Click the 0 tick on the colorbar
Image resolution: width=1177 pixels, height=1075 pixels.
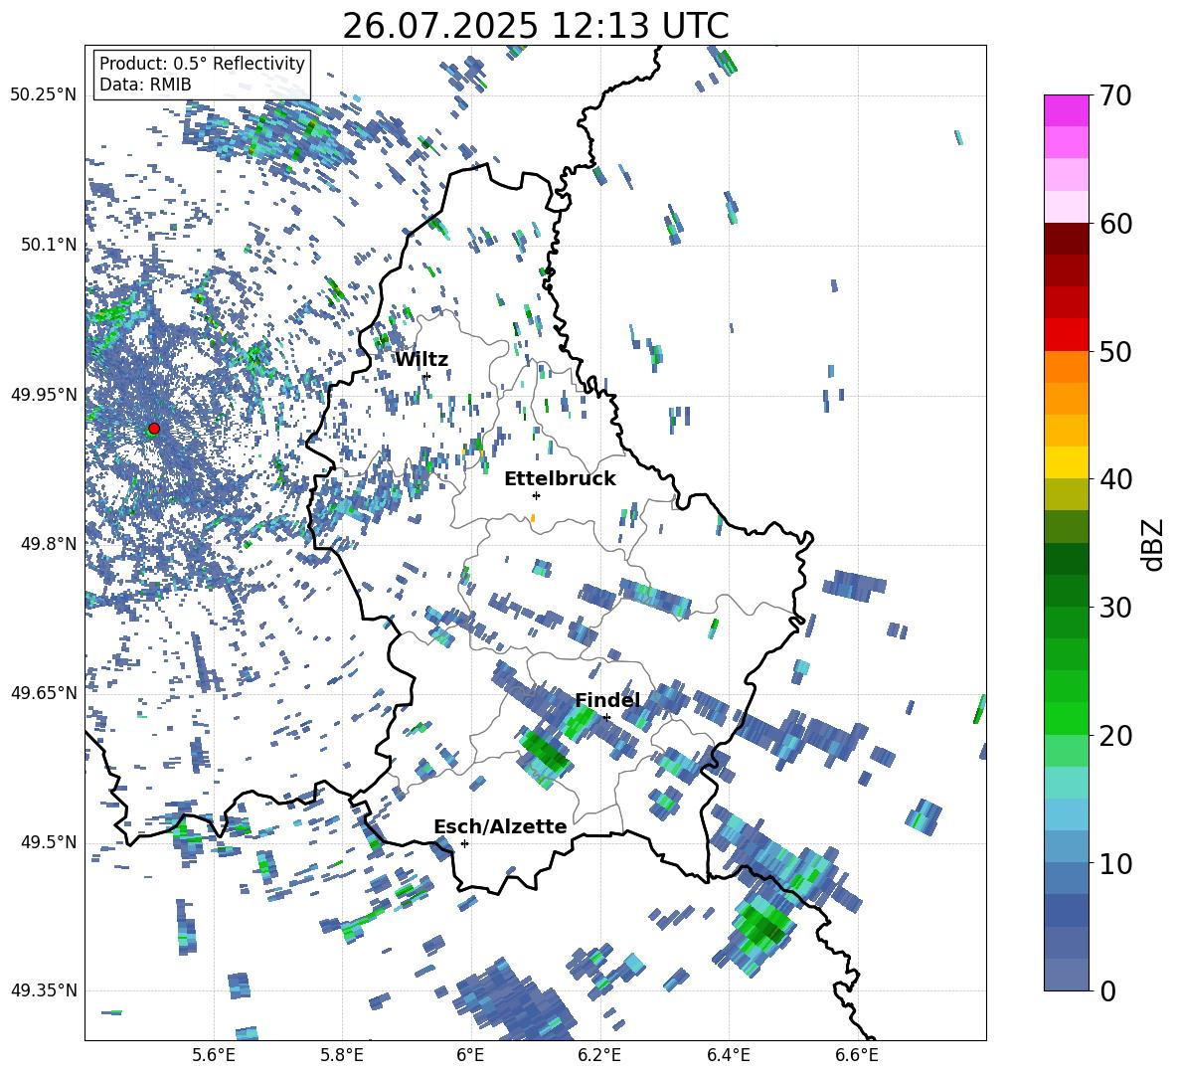1108,990
